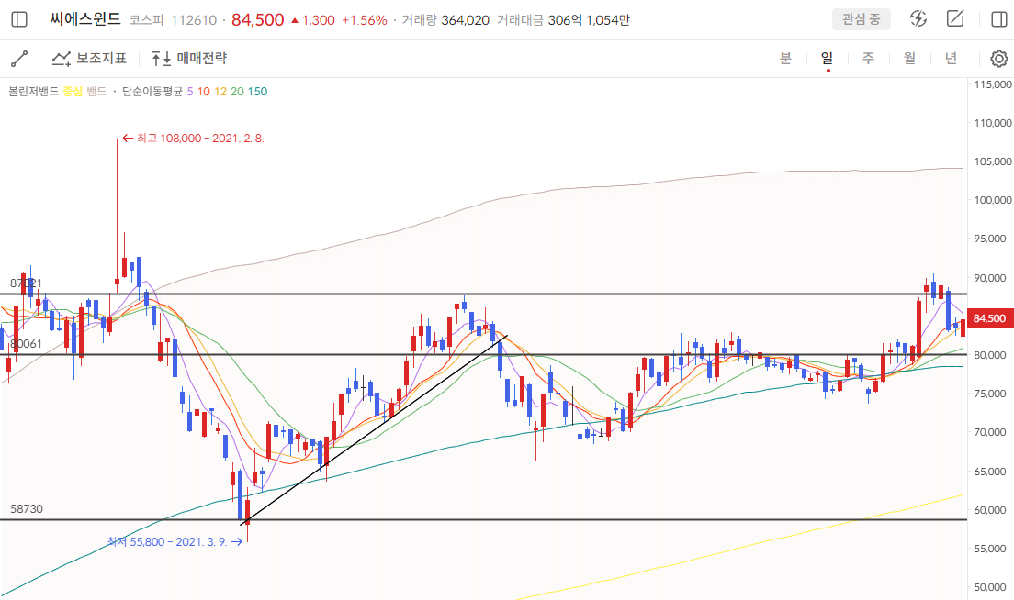Switch to the 주 weekly chart tab
The width and height of the screenshot is (1014, 600).
coord(869,58)
